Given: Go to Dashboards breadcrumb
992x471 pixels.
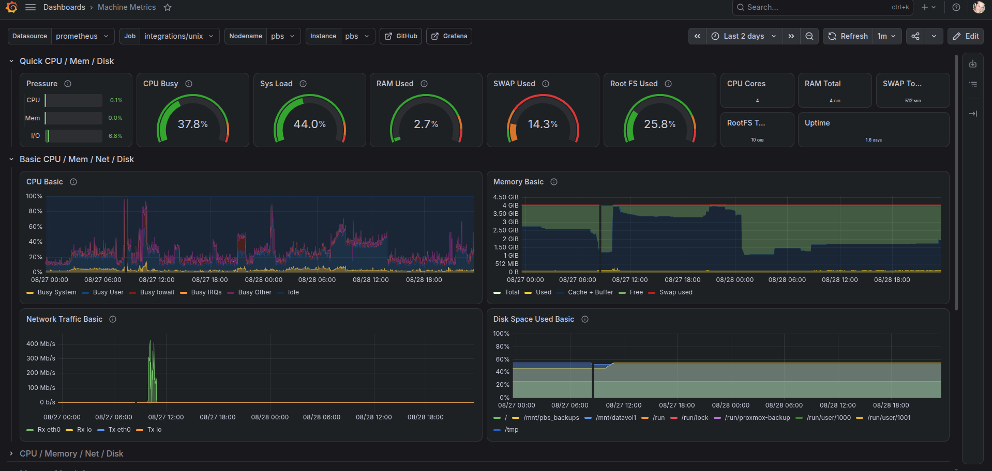Looking at the screenshot, I should tap(64, 7).
